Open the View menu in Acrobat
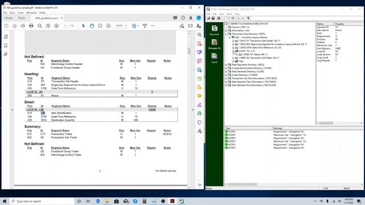Viewport: 365px width, 205px height. 21,13
